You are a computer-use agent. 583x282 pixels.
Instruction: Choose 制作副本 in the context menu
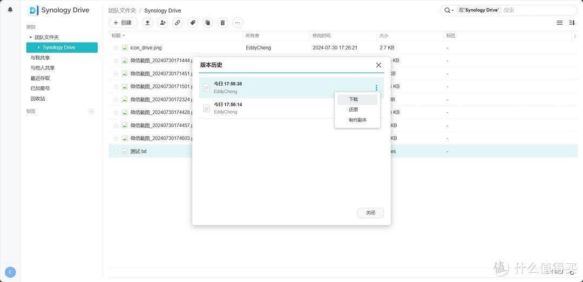point(358,120)
